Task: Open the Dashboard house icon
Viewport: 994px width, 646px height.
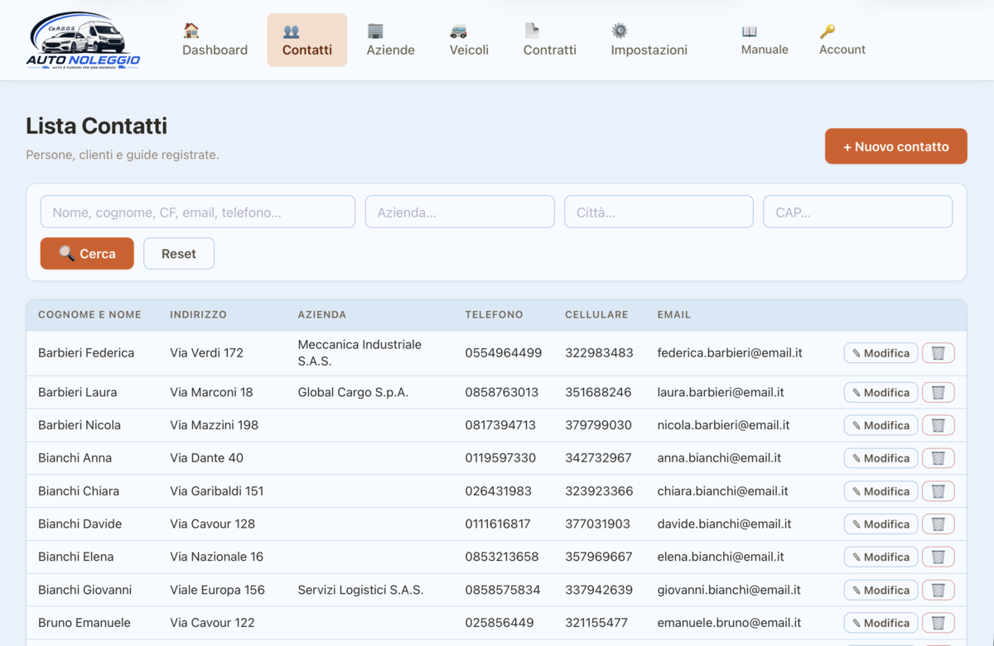Action: tap(191, 31)
